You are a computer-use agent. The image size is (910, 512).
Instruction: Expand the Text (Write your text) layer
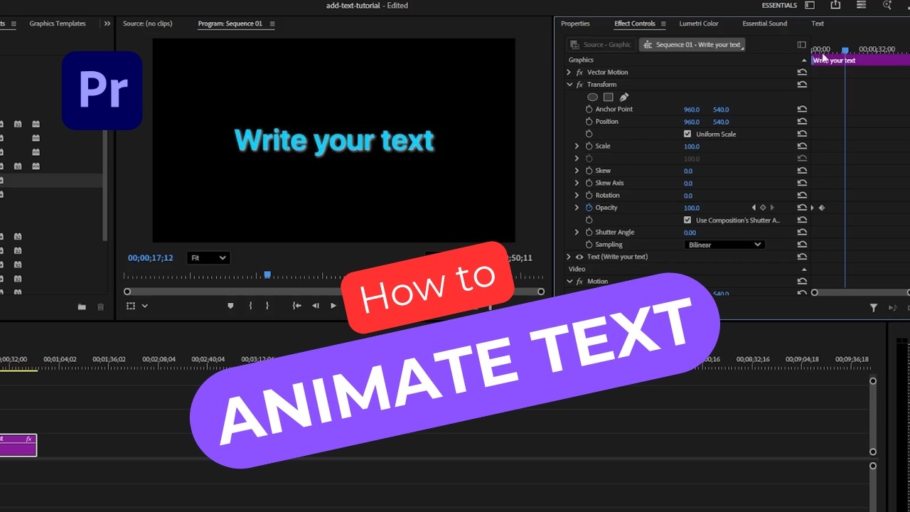[x=569, y=257]
